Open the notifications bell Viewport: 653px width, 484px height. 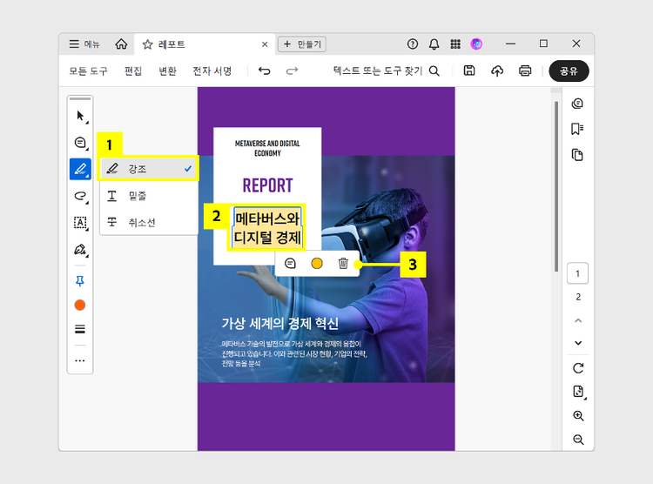pyautogui.click(x=434, y=44)
